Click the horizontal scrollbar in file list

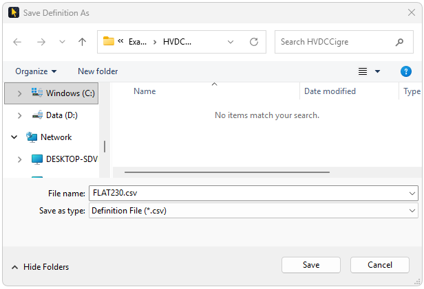click(x=226, y=172)
